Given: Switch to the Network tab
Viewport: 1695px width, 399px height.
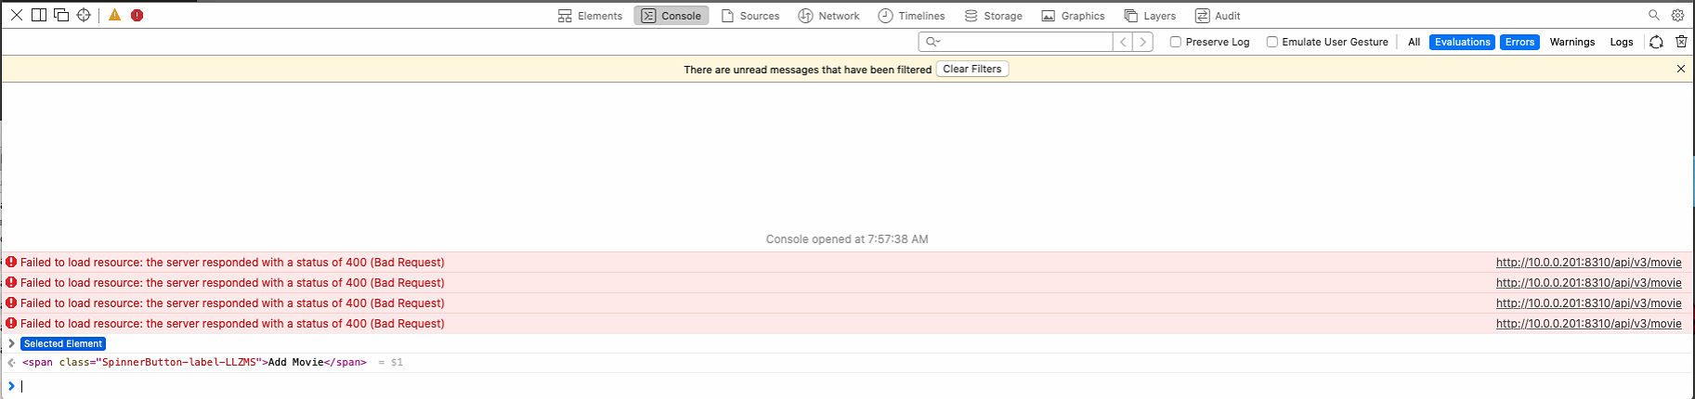Looking at the screenshot, I should [828, 16].
